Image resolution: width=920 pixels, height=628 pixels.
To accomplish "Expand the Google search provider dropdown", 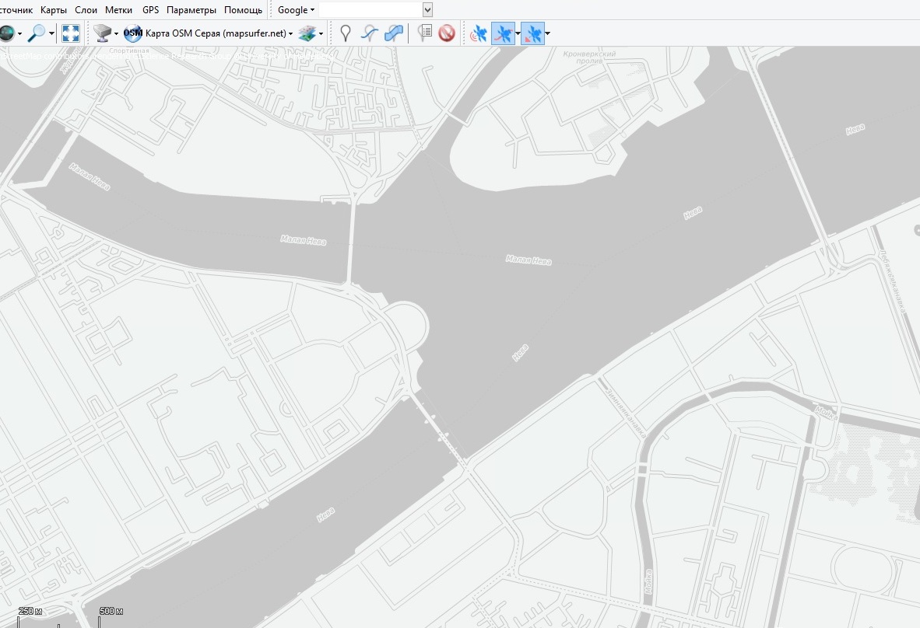I will (x=296, y=10).
